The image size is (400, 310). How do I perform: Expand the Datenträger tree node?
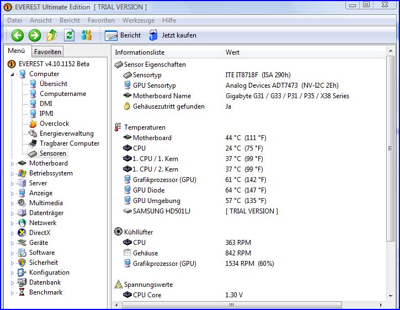(x=12, y=213)
